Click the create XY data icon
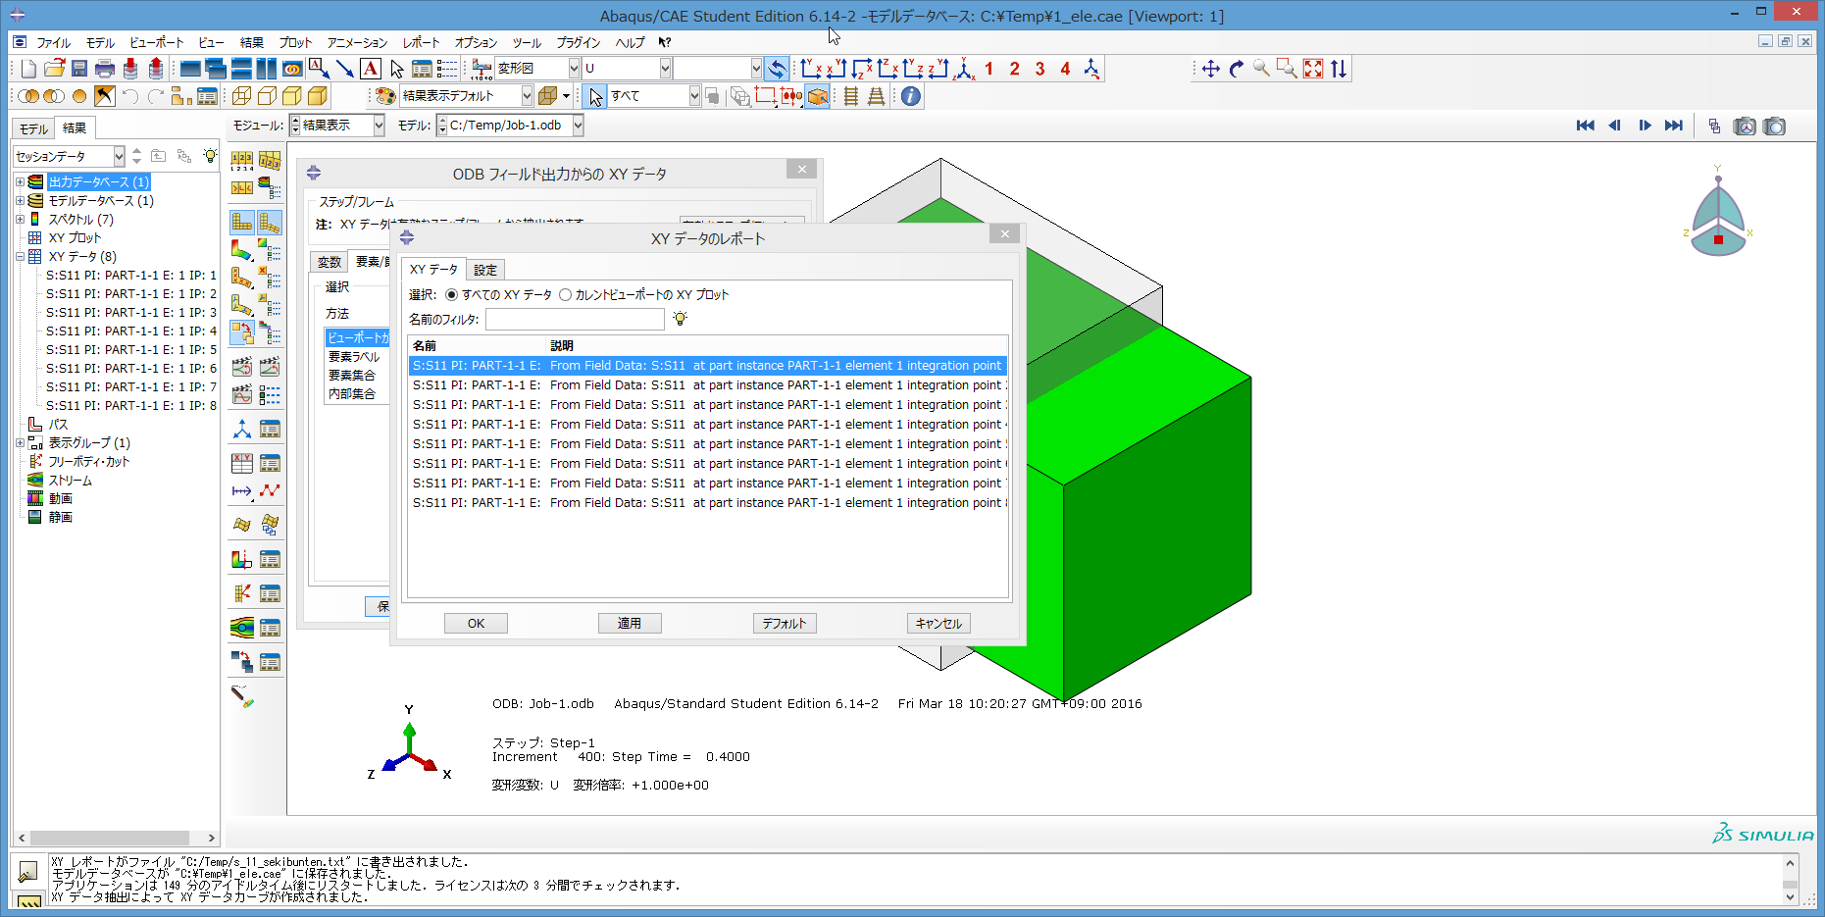Image resolution: width=1825 pixels, height=917 pixels. point(241,463)
